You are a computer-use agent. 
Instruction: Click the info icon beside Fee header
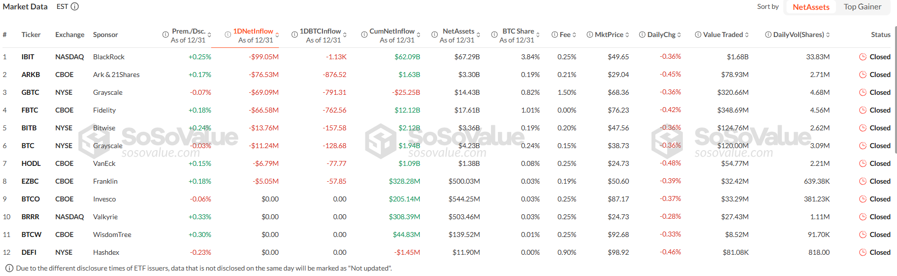555,35
